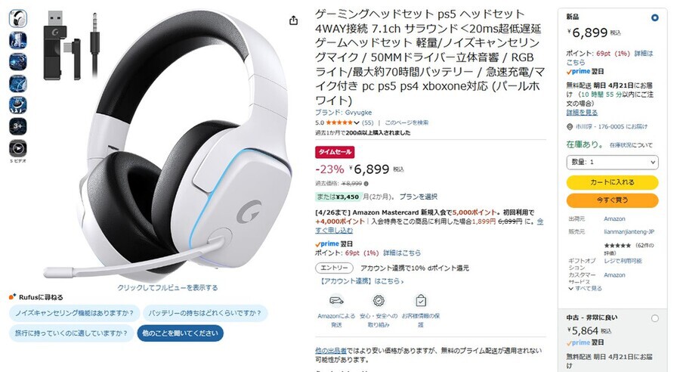This screenshot has width=680, height=372.
Task: Click the Amazon delivery truck icon
Action: [x=336, y=300]
